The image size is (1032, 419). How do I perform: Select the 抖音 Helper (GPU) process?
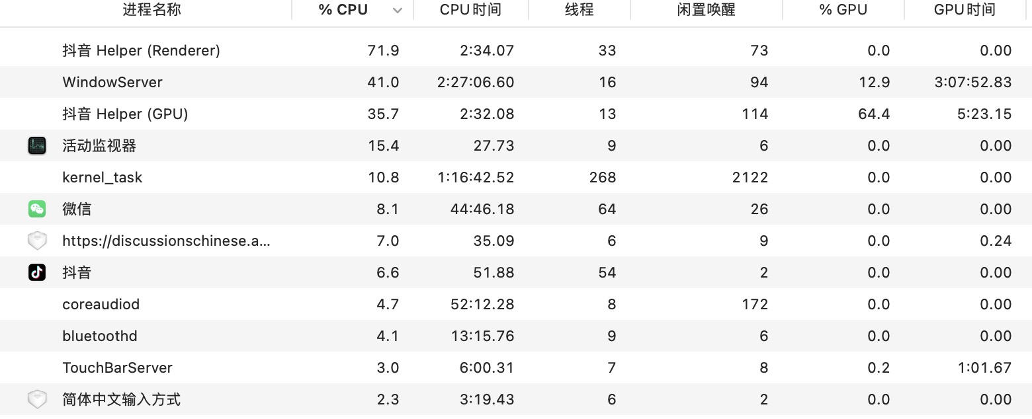[x=125, y=114]
